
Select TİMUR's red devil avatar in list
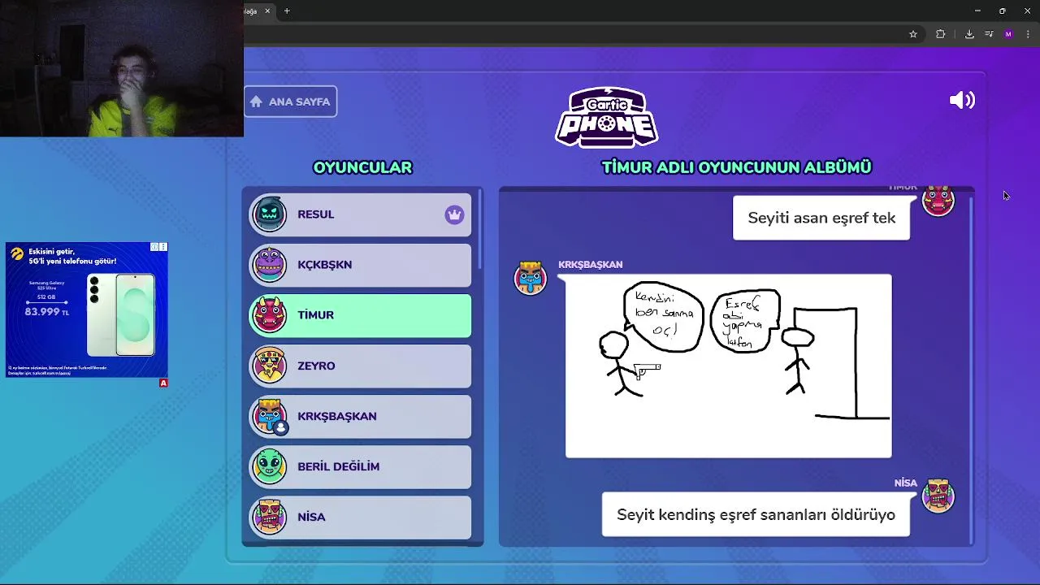coord(270,315)
